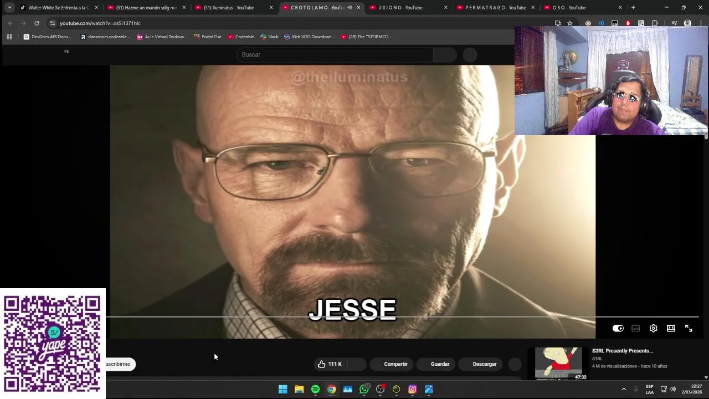
Task: Open the media control playlist icon
Action: pos(674,23)
